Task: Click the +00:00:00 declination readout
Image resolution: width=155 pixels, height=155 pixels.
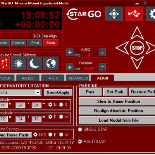Action: [38, 24]
